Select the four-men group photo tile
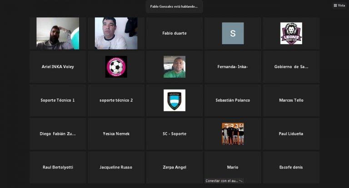349x188 pixels. point(233,134)
